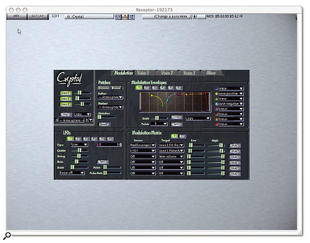Screen dimensions: 310x243
Task: Toggle the envelope Loop button
Action: [176, 117]
